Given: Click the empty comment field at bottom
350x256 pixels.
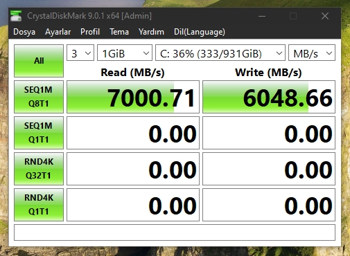Looking at the screenshot, I should tap(175, 232).
